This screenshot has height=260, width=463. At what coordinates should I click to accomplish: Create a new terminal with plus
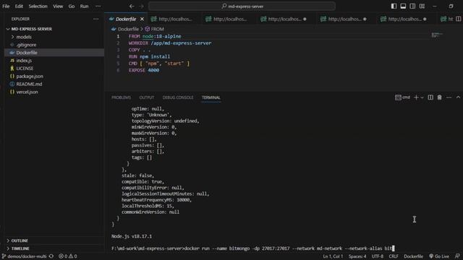pos(416,97)
